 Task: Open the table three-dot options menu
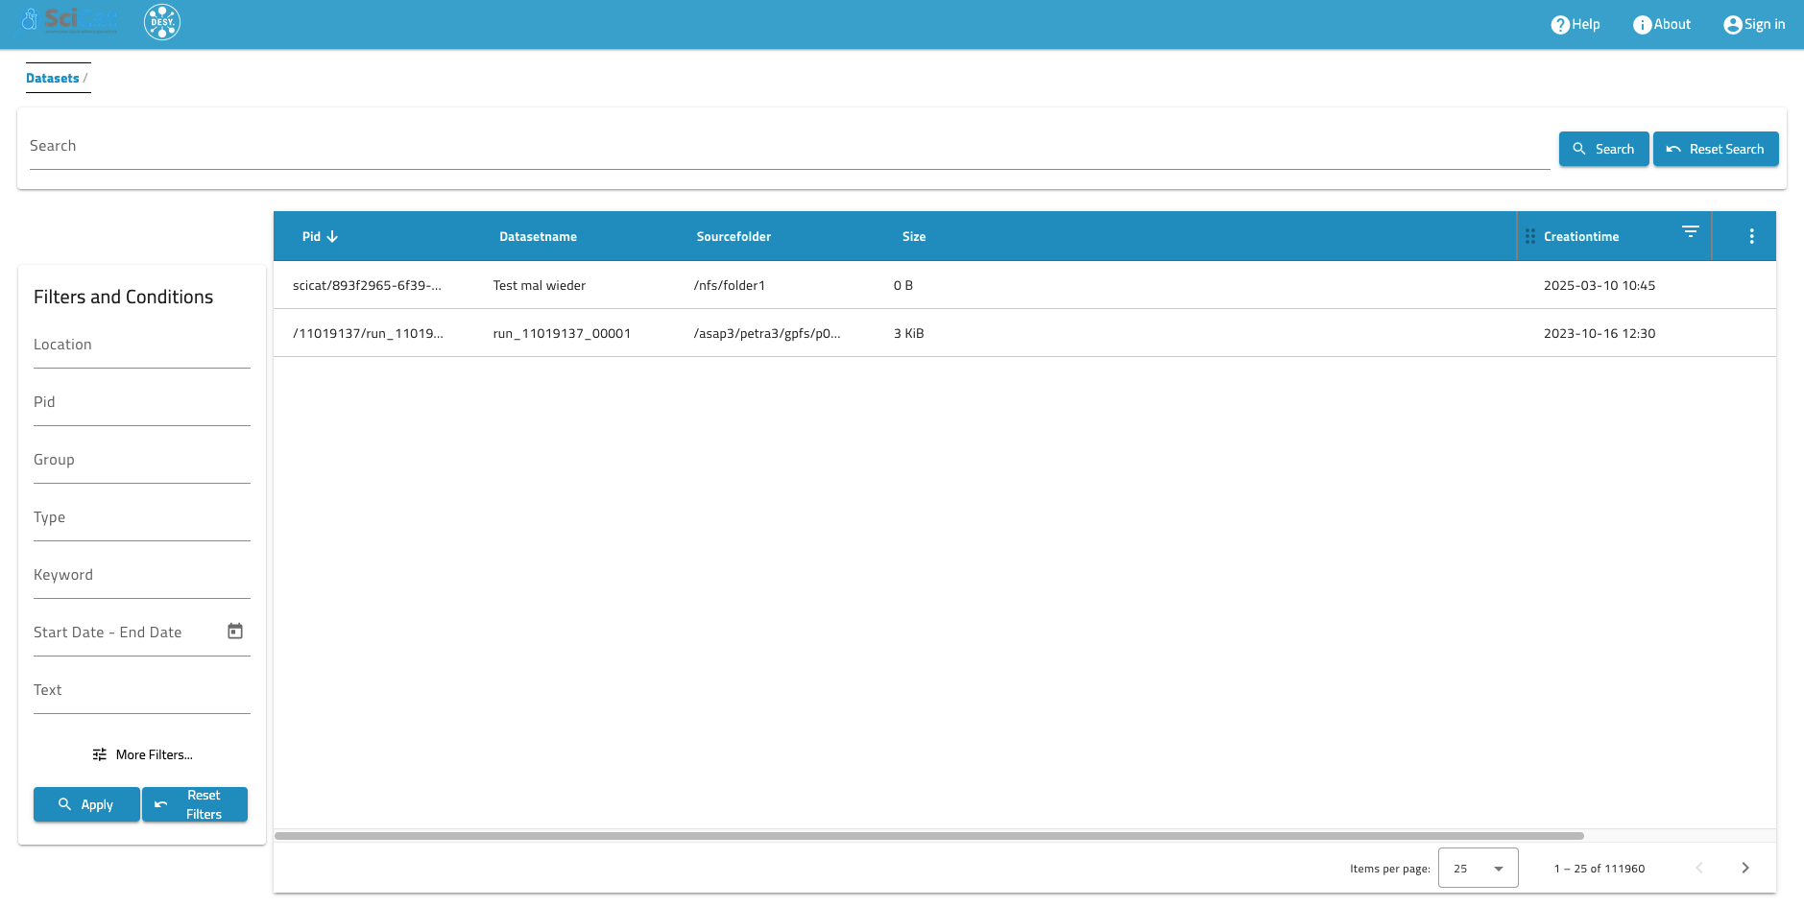pyautogui.click(x=1751, y=236)
